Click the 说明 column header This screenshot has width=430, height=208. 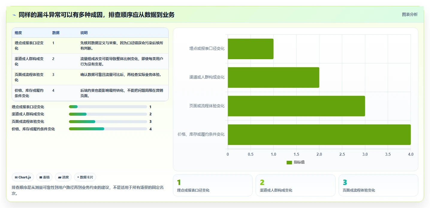pyautogui.click(x=84, y=33)
